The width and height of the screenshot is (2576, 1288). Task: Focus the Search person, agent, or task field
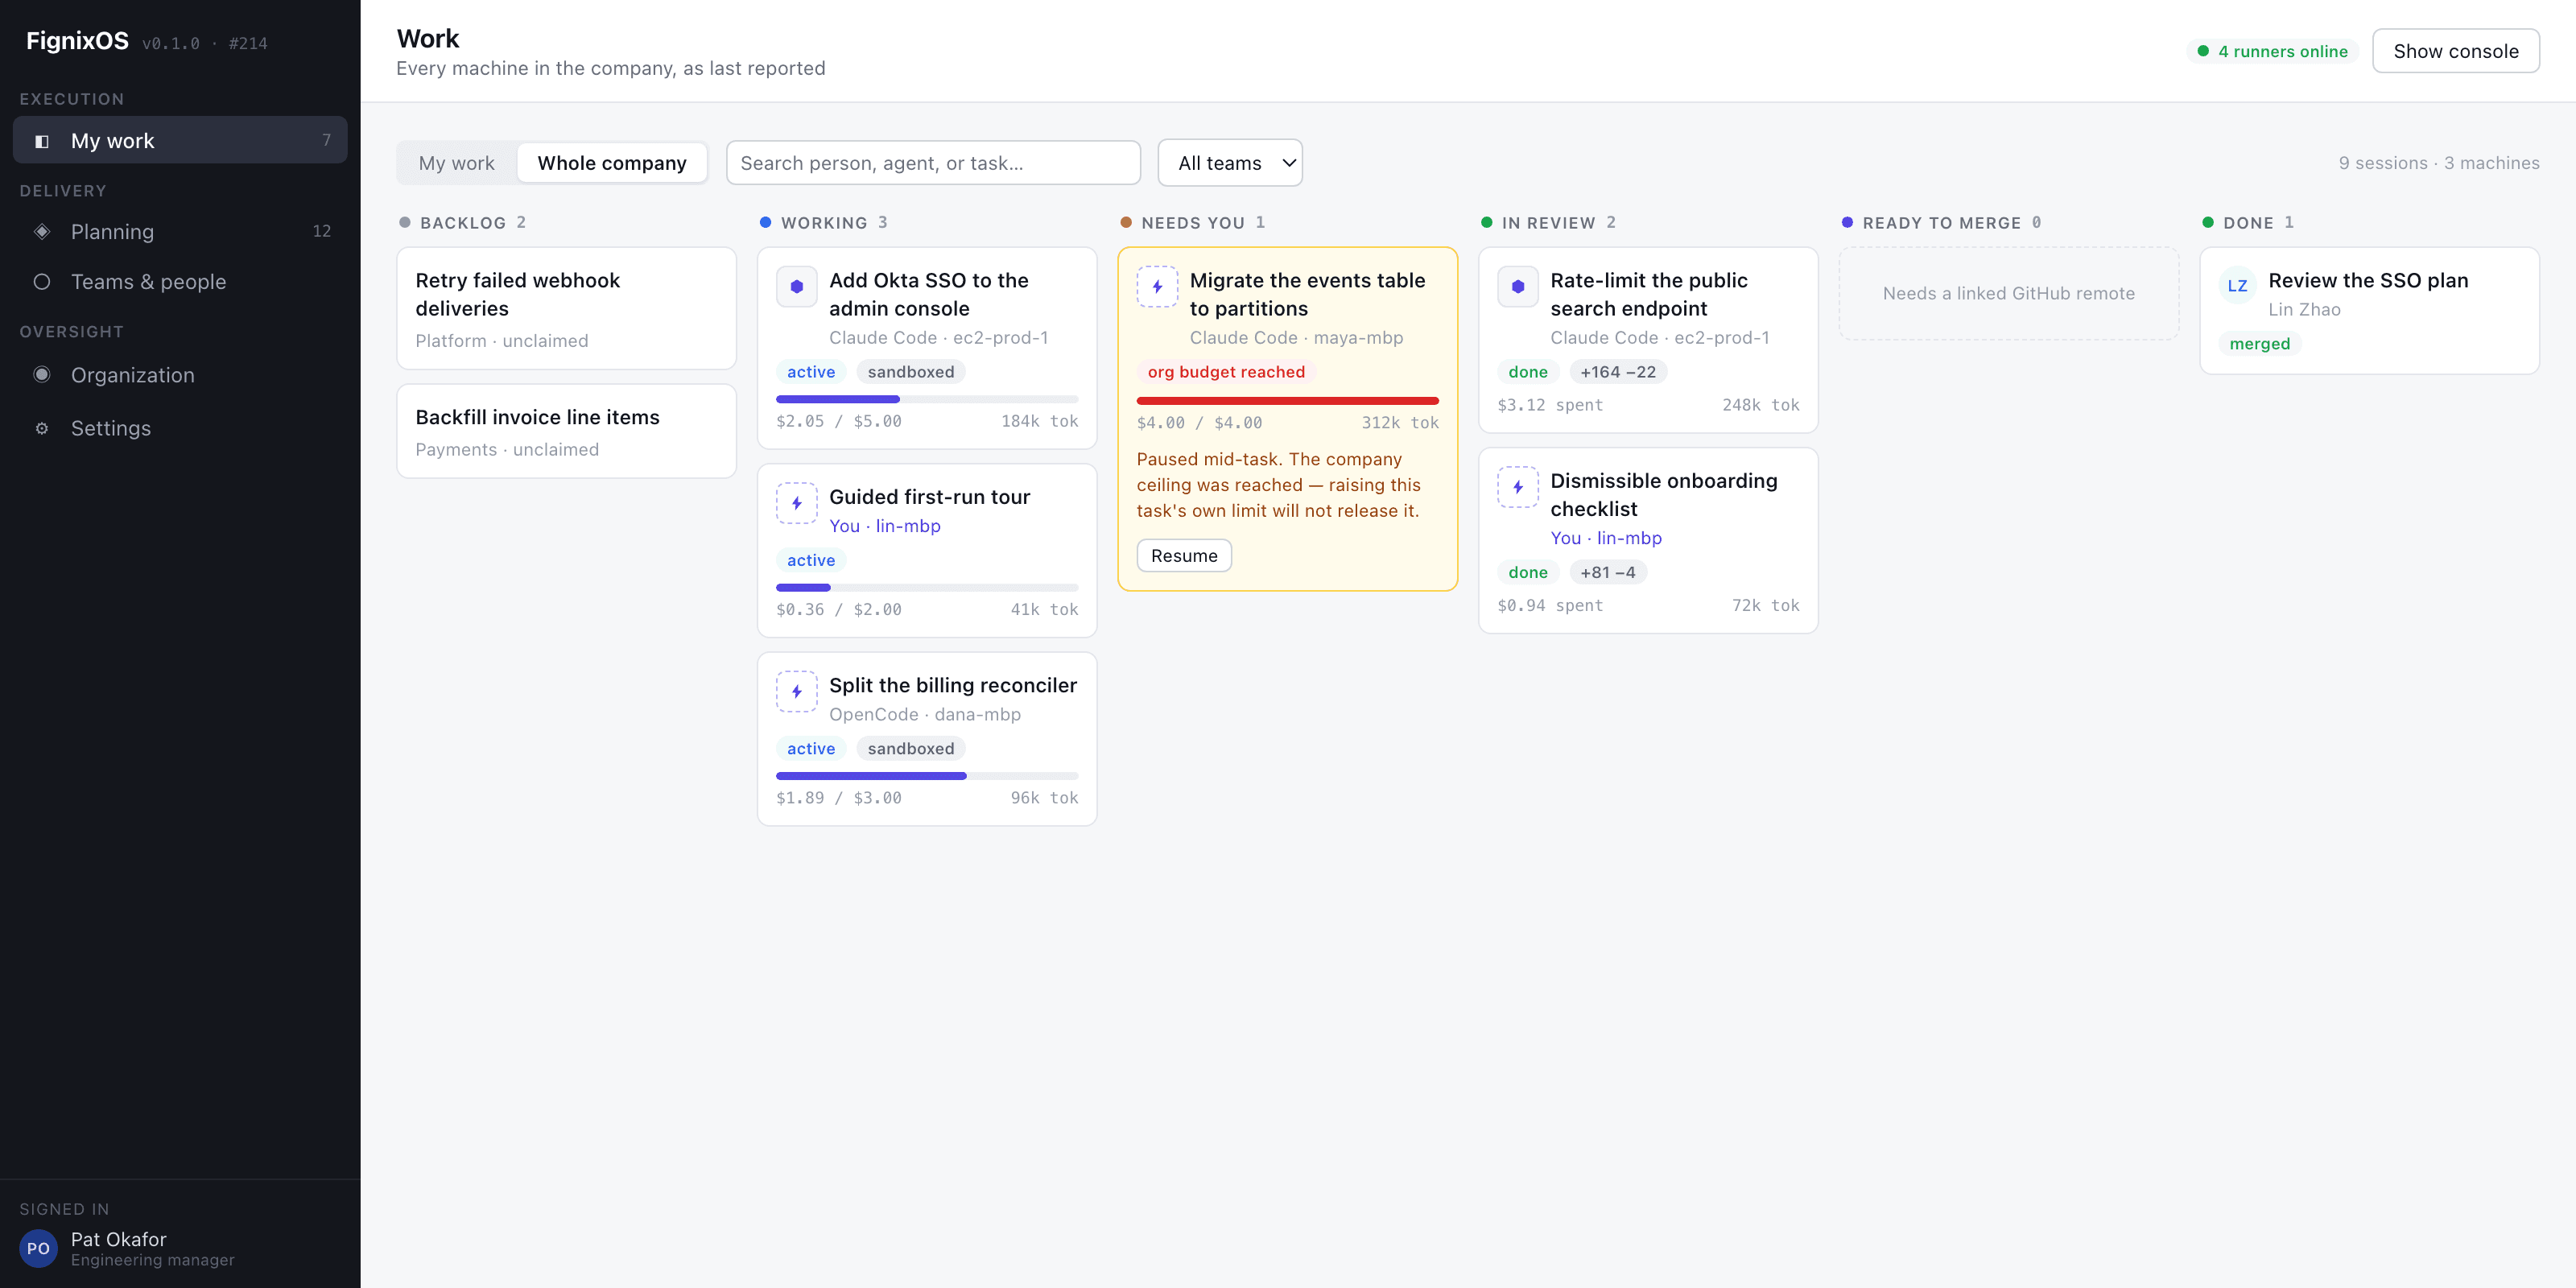[933, 163]
